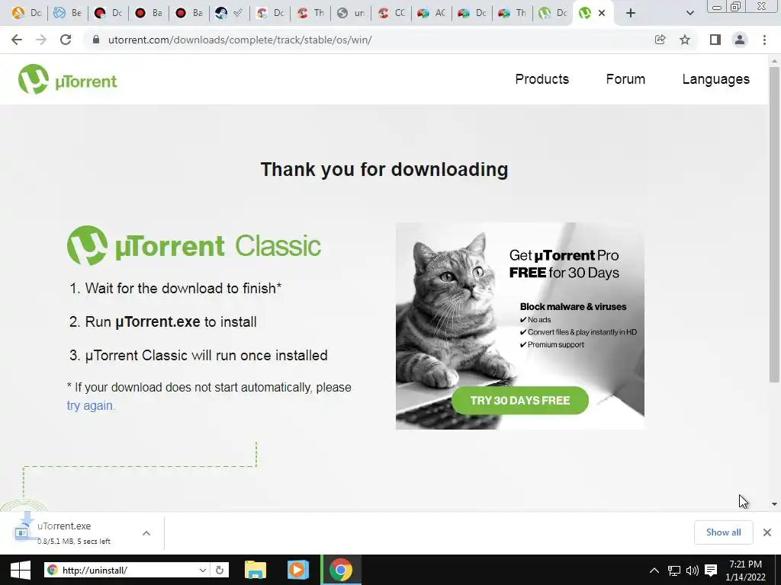The image size is (781, 585).
Task: Open the share page icon in address bar
Action: coord(660,40)
